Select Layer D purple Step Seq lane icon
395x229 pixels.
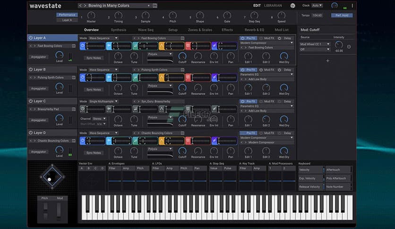pyautogui.click(x=214, y=141)
